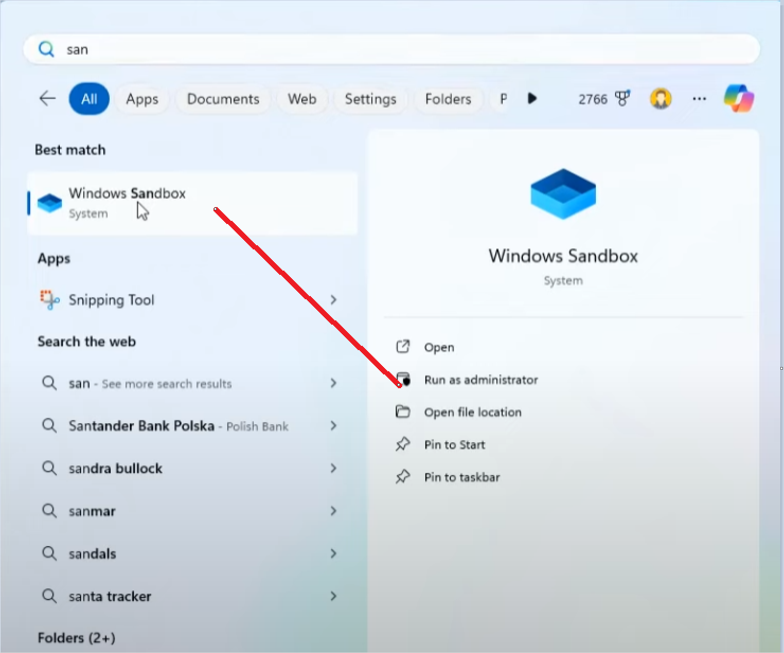
Task: Show more filters with the play arrow
Action: pos(532,99)
